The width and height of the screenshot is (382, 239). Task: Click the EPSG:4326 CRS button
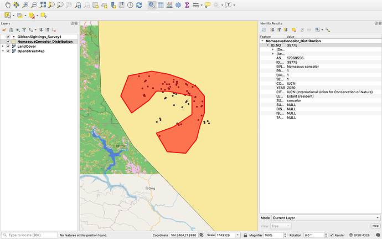pos(359,235)
